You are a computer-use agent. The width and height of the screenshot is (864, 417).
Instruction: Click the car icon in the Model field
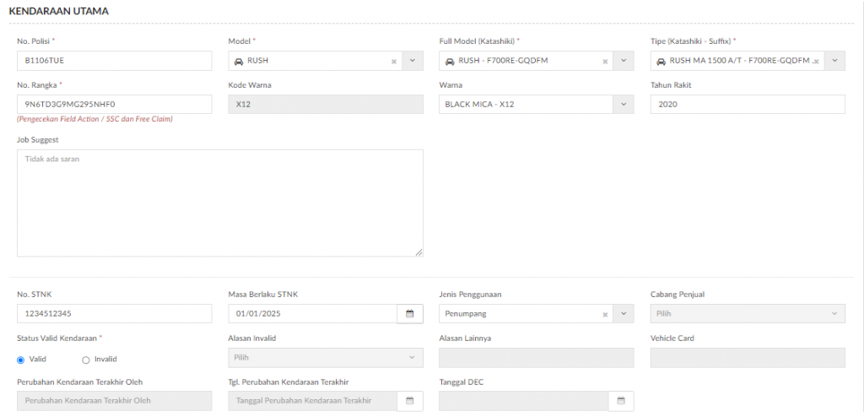(x=239, y=62)
